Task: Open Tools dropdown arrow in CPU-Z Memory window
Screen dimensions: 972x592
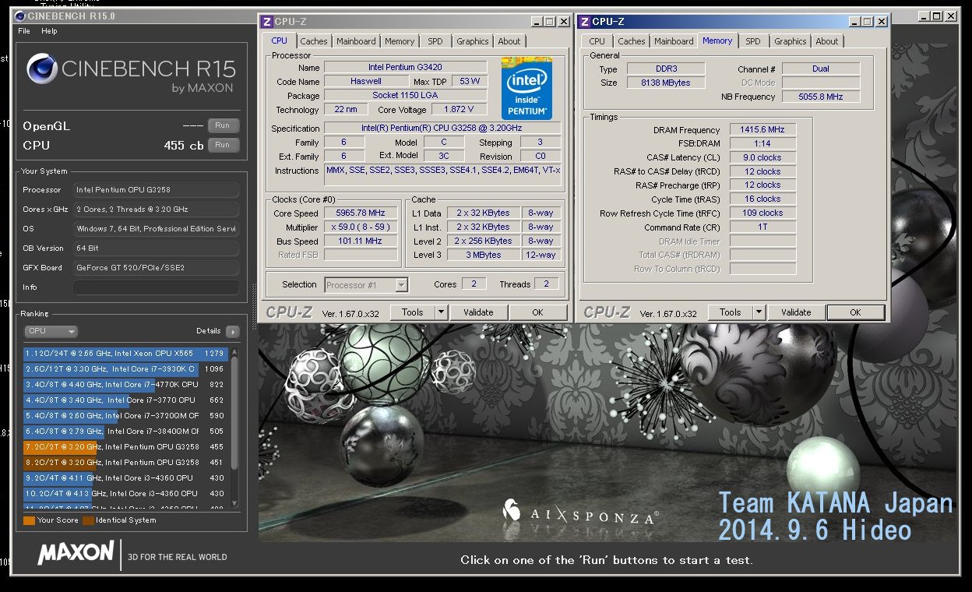Action: 759,312
